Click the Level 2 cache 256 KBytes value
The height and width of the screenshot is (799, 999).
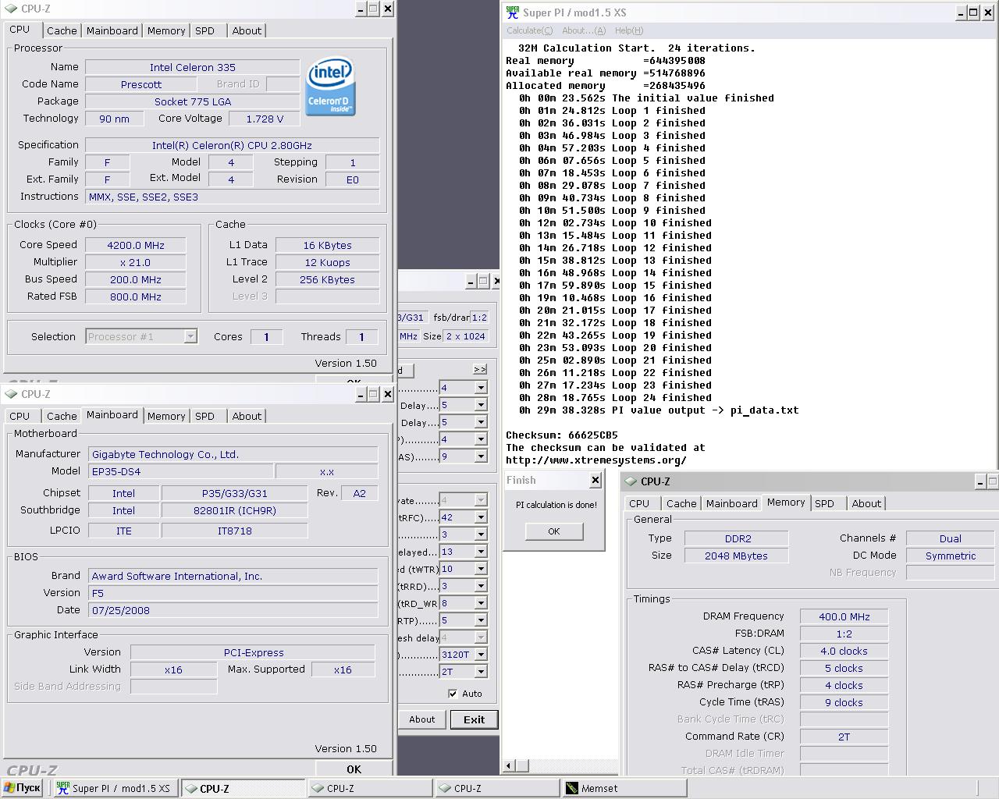point(327,279)
